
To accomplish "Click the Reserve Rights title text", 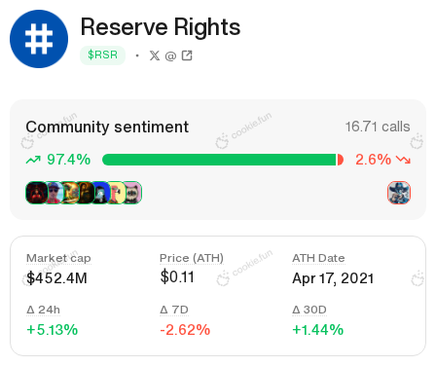I will [161, 27].
